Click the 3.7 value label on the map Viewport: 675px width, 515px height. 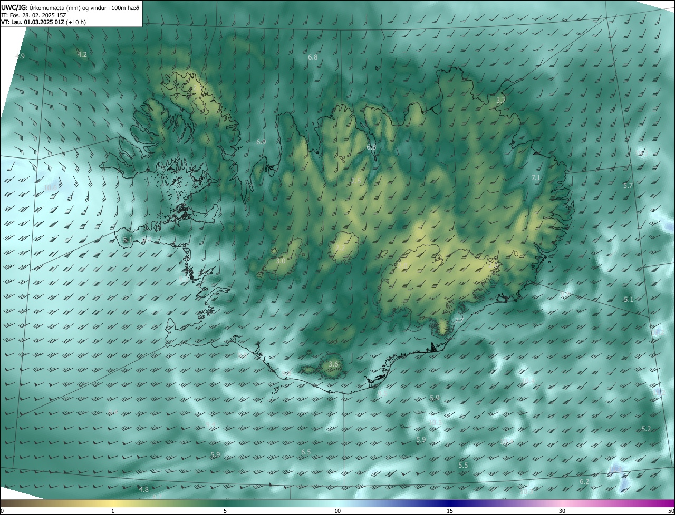501,100
